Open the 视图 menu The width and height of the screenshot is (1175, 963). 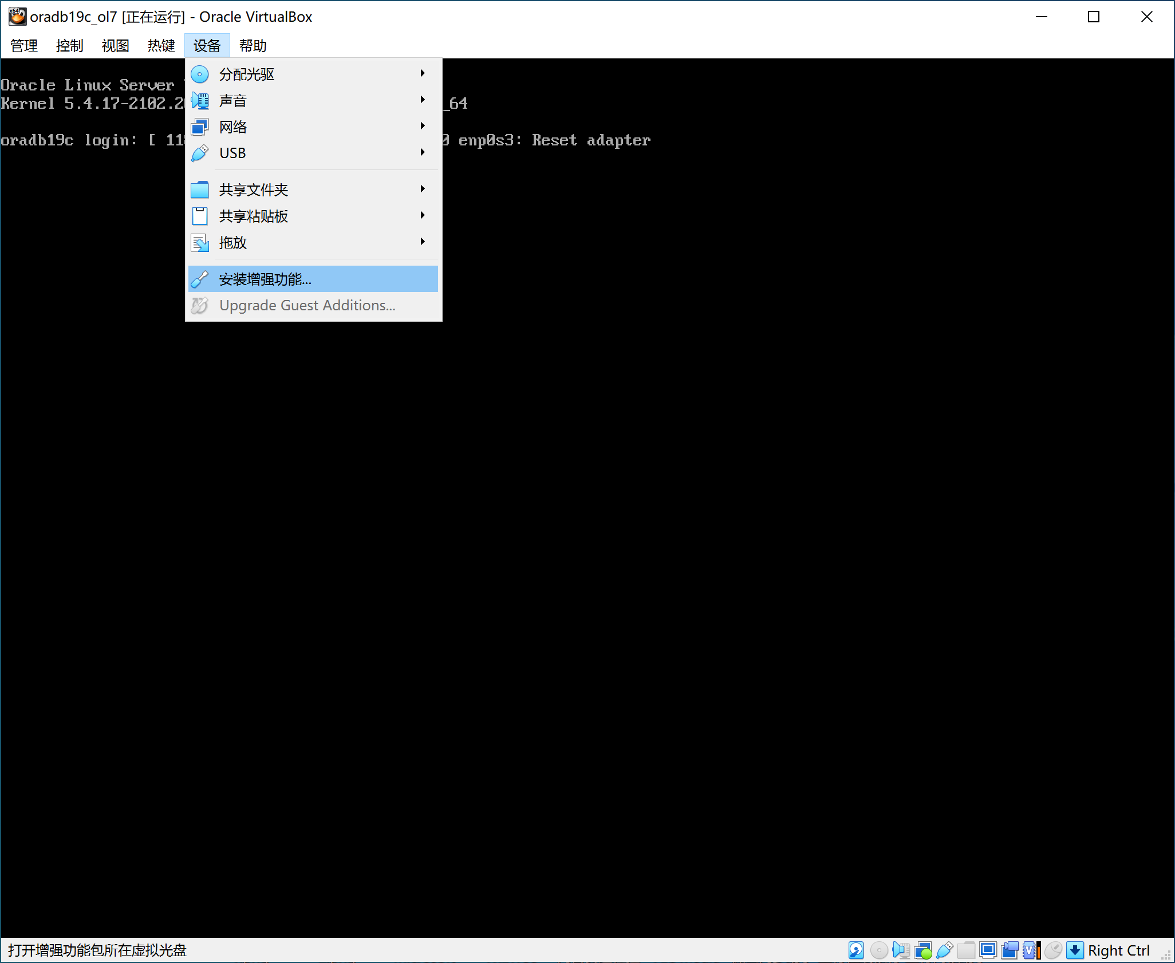[x=115, y=45]
